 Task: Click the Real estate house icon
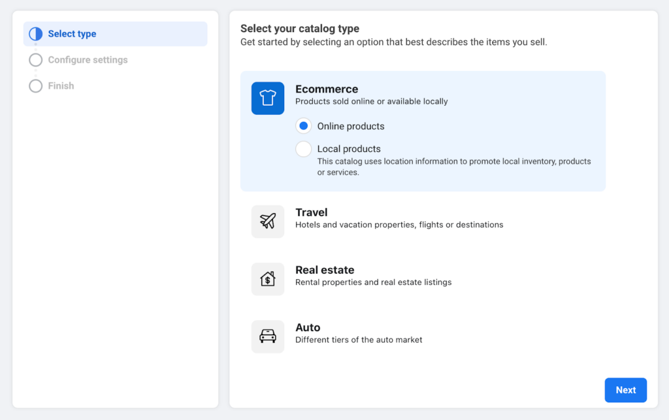click(x=267, y=279)
